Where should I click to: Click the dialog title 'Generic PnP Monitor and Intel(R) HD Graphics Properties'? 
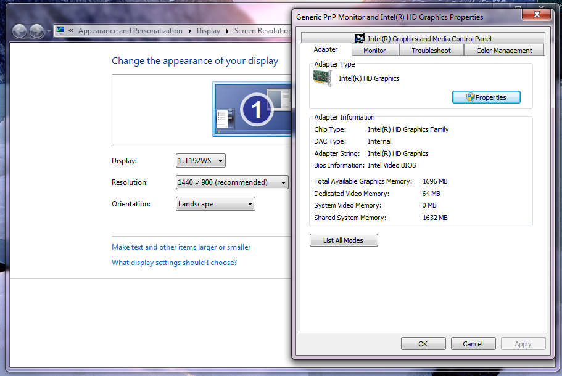click(390, 17)
